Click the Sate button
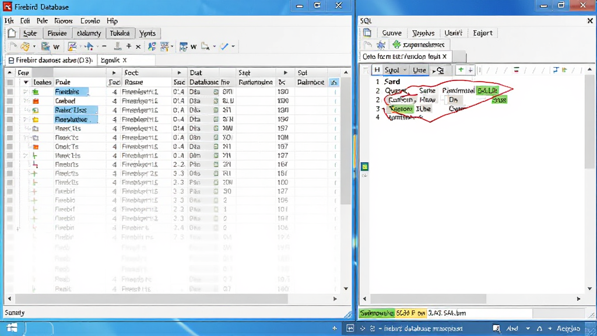 [x=30, y=33]
